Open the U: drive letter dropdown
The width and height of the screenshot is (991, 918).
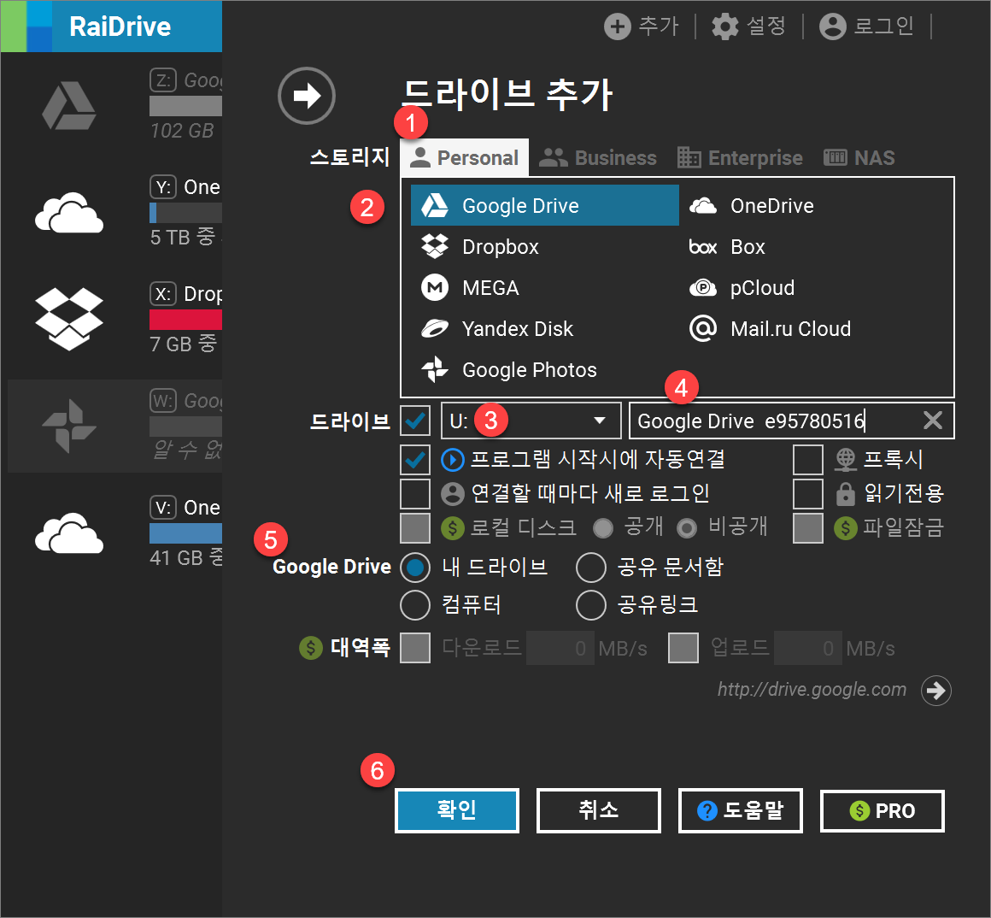531,421
